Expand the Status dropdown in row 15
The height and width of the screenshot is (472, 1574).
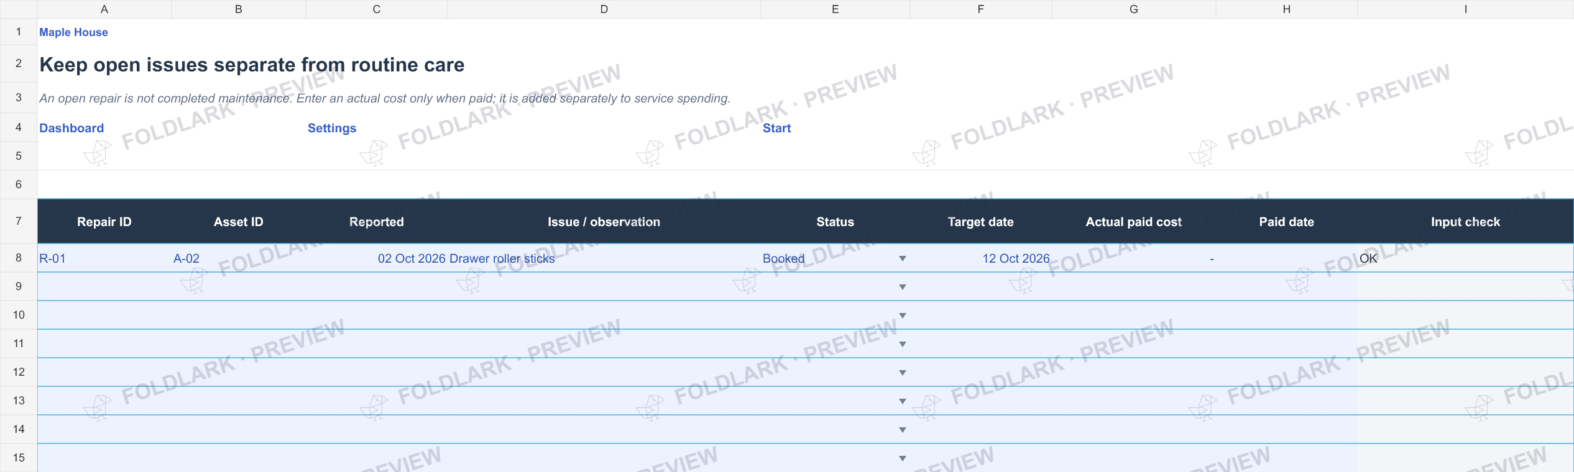pyautogui.click(x=902, y=458)
